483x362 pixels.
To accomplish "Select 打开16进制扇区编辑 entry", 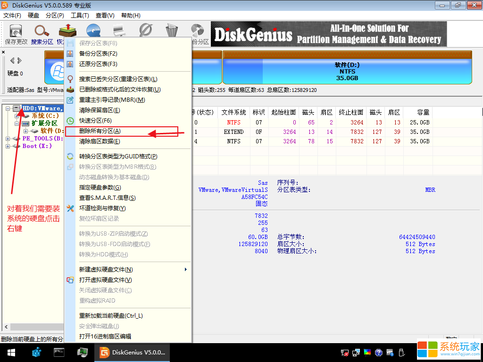I will [x=128, y=337].
